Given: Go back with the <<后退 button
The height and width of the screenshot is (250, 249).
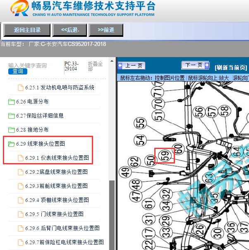Looking at the screenshot, I should click(x=70, y=30).
